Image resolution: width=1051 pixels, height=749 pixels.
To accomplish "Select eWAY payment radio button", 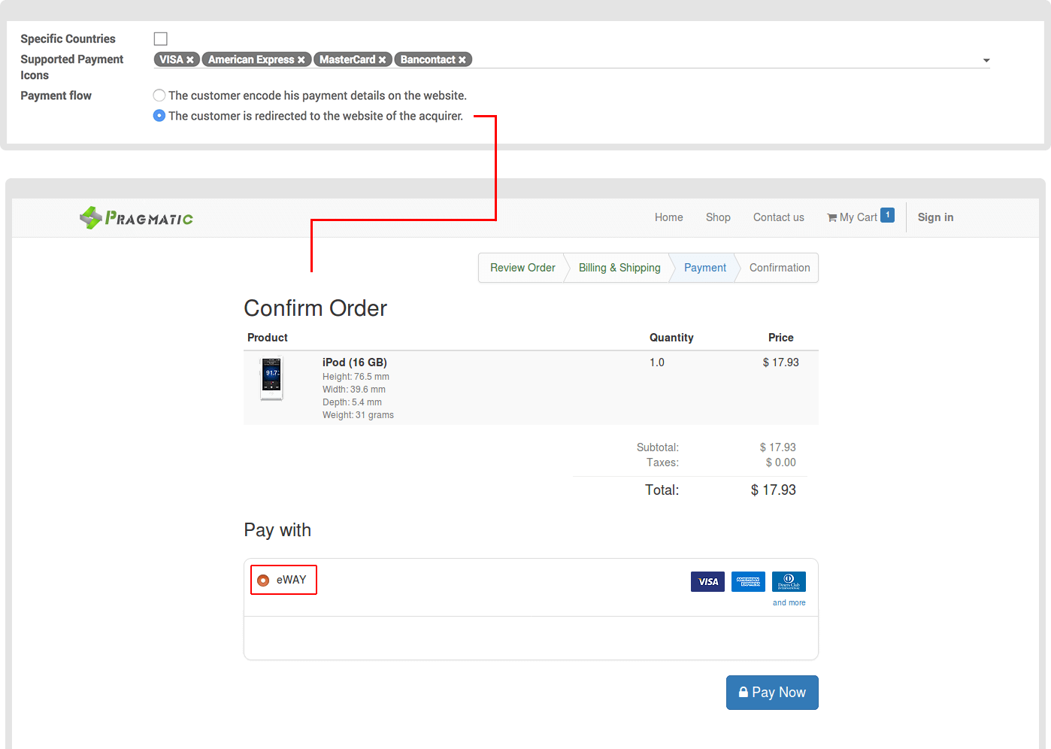I will pyautogui.click(x=263, y=580).
